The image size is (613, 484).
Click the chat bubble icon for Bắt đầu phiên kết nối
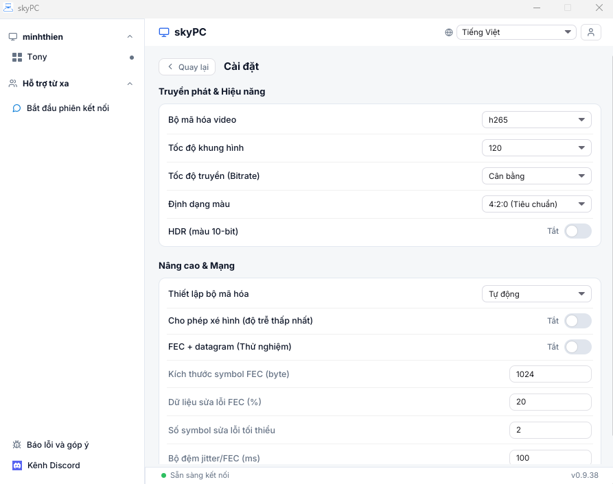coord(16,108)
